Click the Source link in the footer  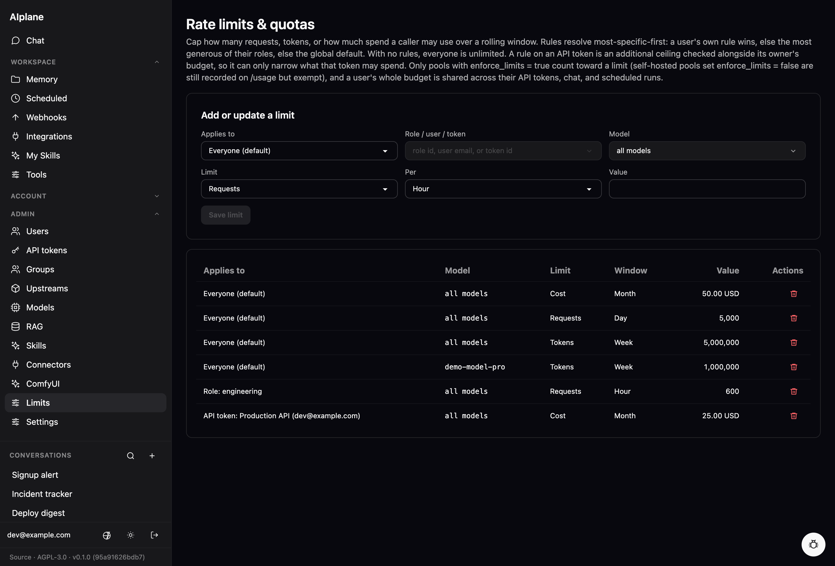[x=21, y=557]
